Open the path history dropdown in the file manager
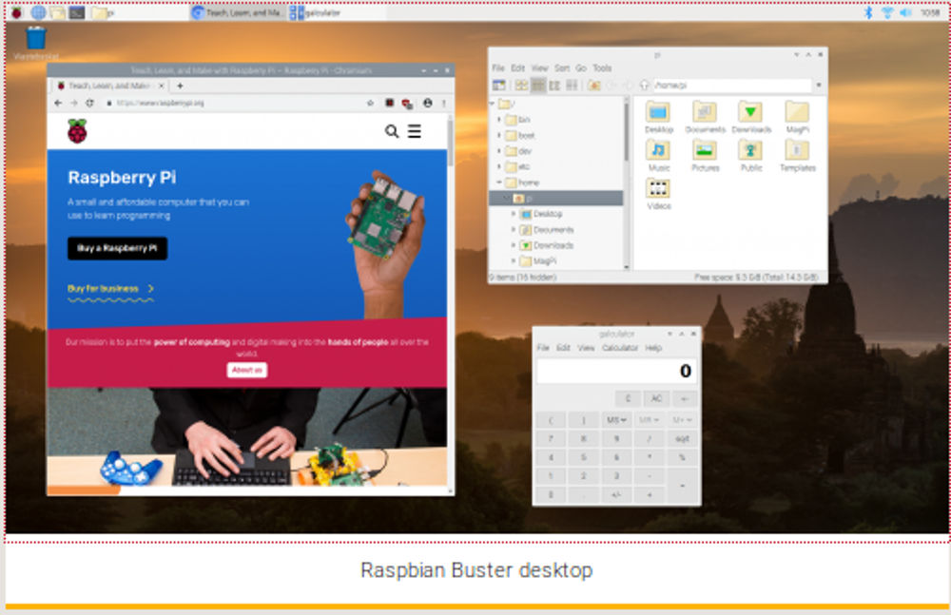951x615 pixels. pos(818,86)
